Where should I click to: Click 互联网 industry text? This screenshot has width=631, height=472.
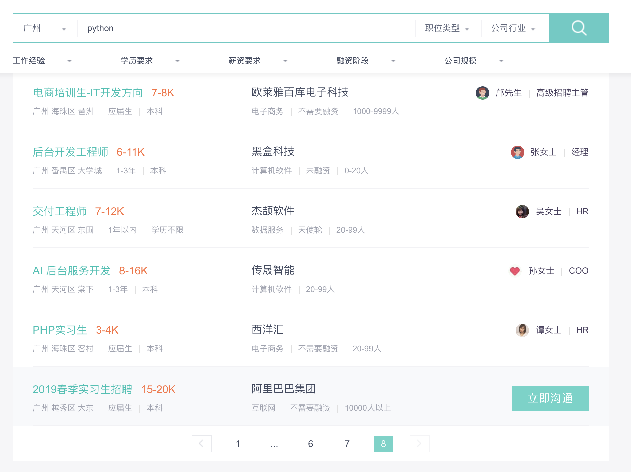click(x=264, y=408)
